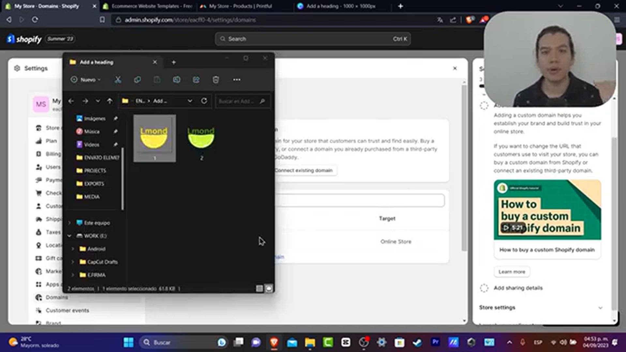Open the Explorer three-dots more options

click(237, 80)
